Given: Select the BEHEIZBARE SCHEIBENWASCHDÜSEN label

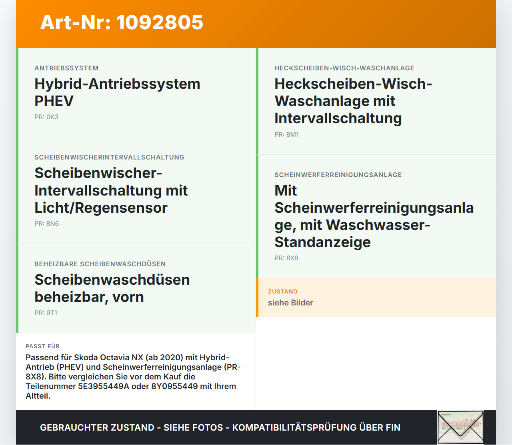Looking at the screenshot, I should (100, 264).
